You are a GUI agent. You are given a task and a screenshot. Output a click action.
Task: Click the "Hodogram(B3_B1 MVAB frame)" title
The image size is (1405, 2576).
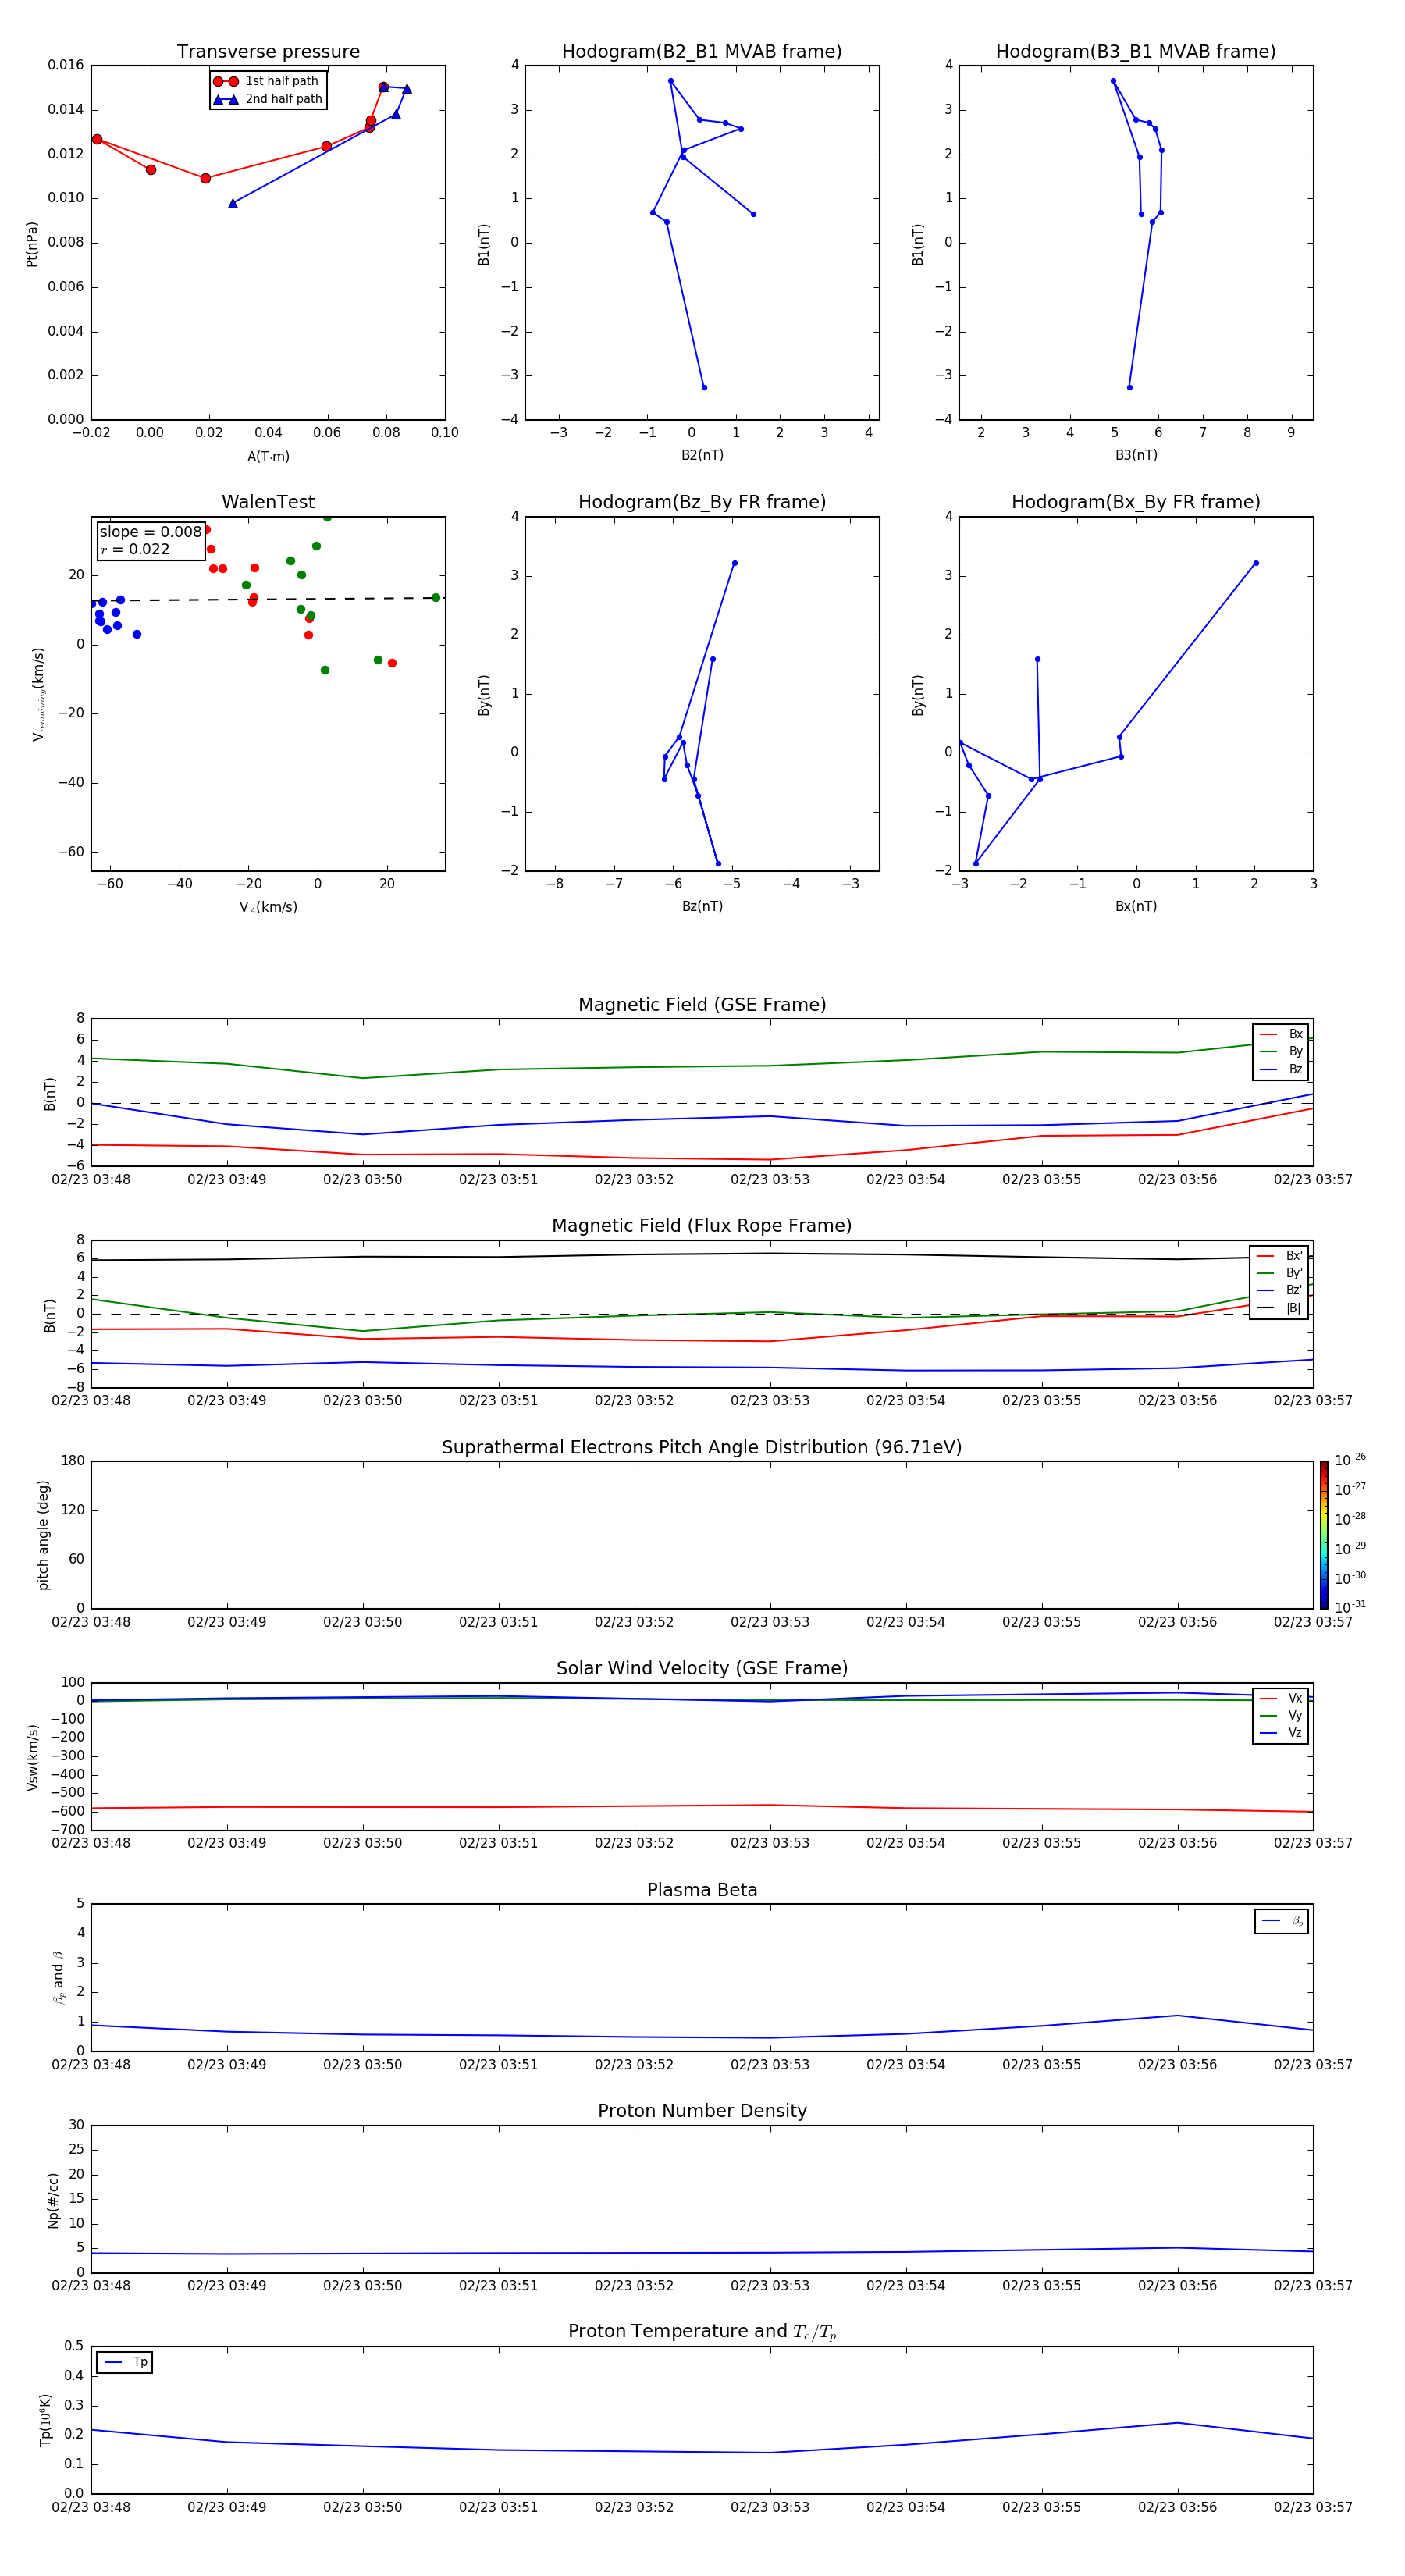click(1136, 52)
